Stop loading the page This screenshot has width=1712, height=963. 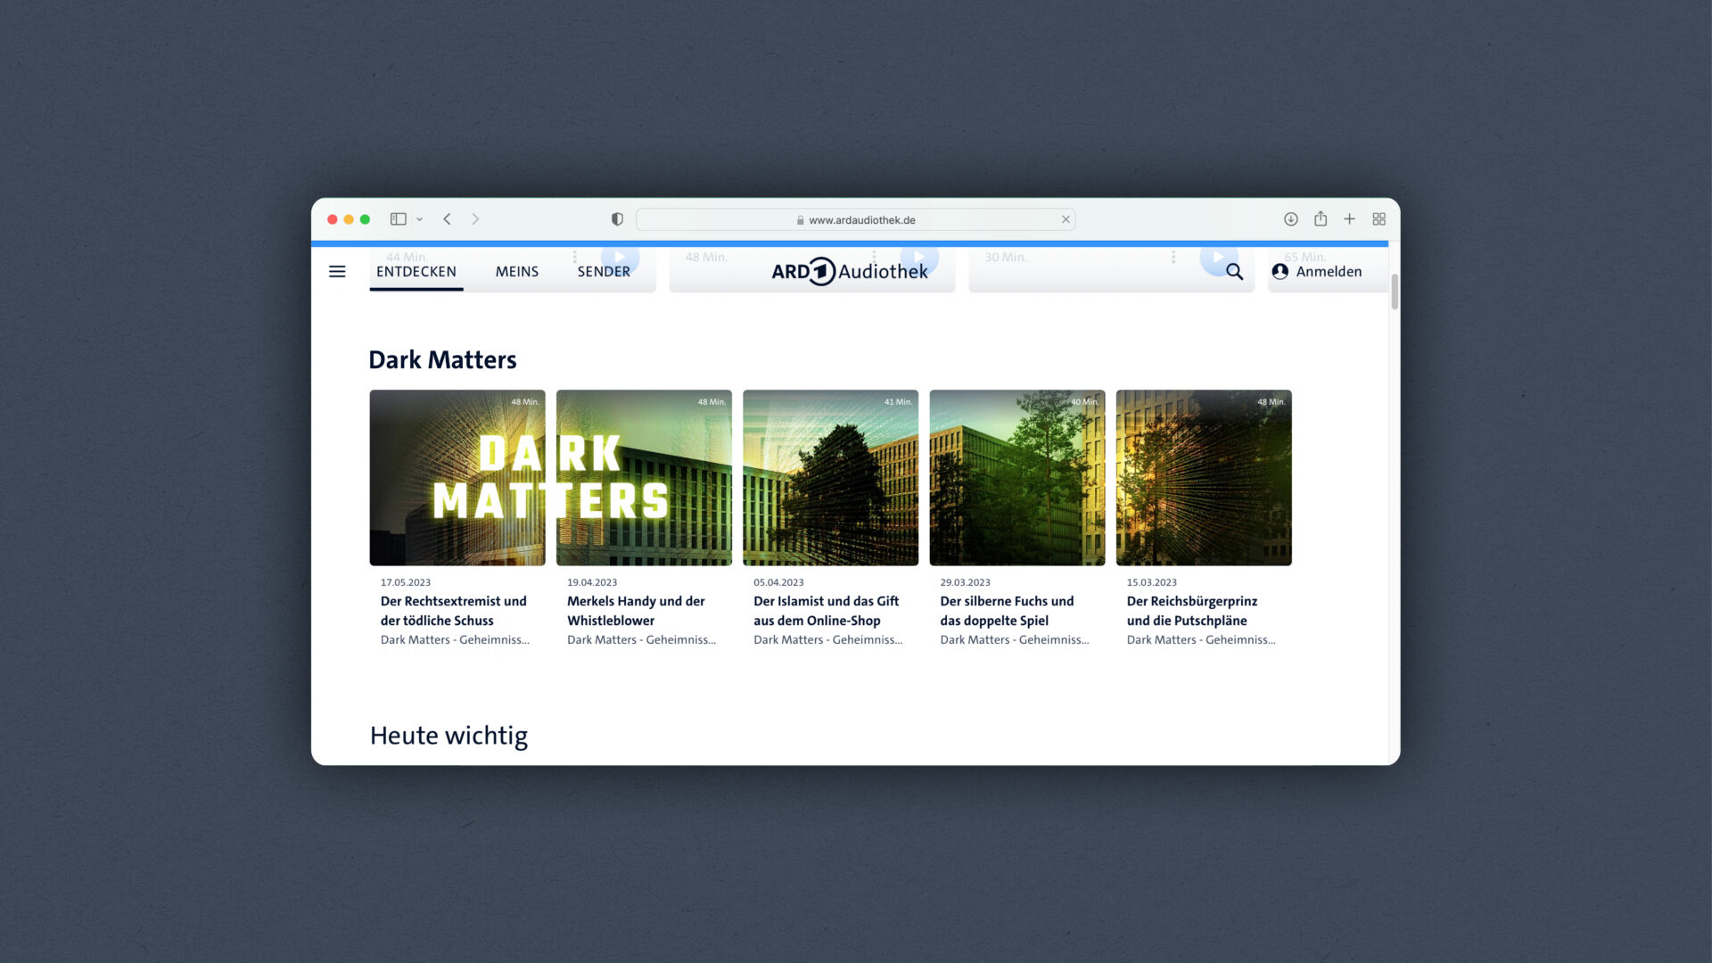click(1066, 219)
